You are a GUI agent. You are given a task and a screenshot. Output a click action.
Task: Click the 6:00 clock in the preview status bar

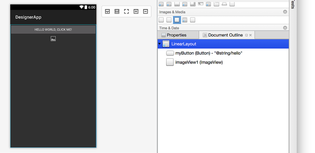[92, 7]
